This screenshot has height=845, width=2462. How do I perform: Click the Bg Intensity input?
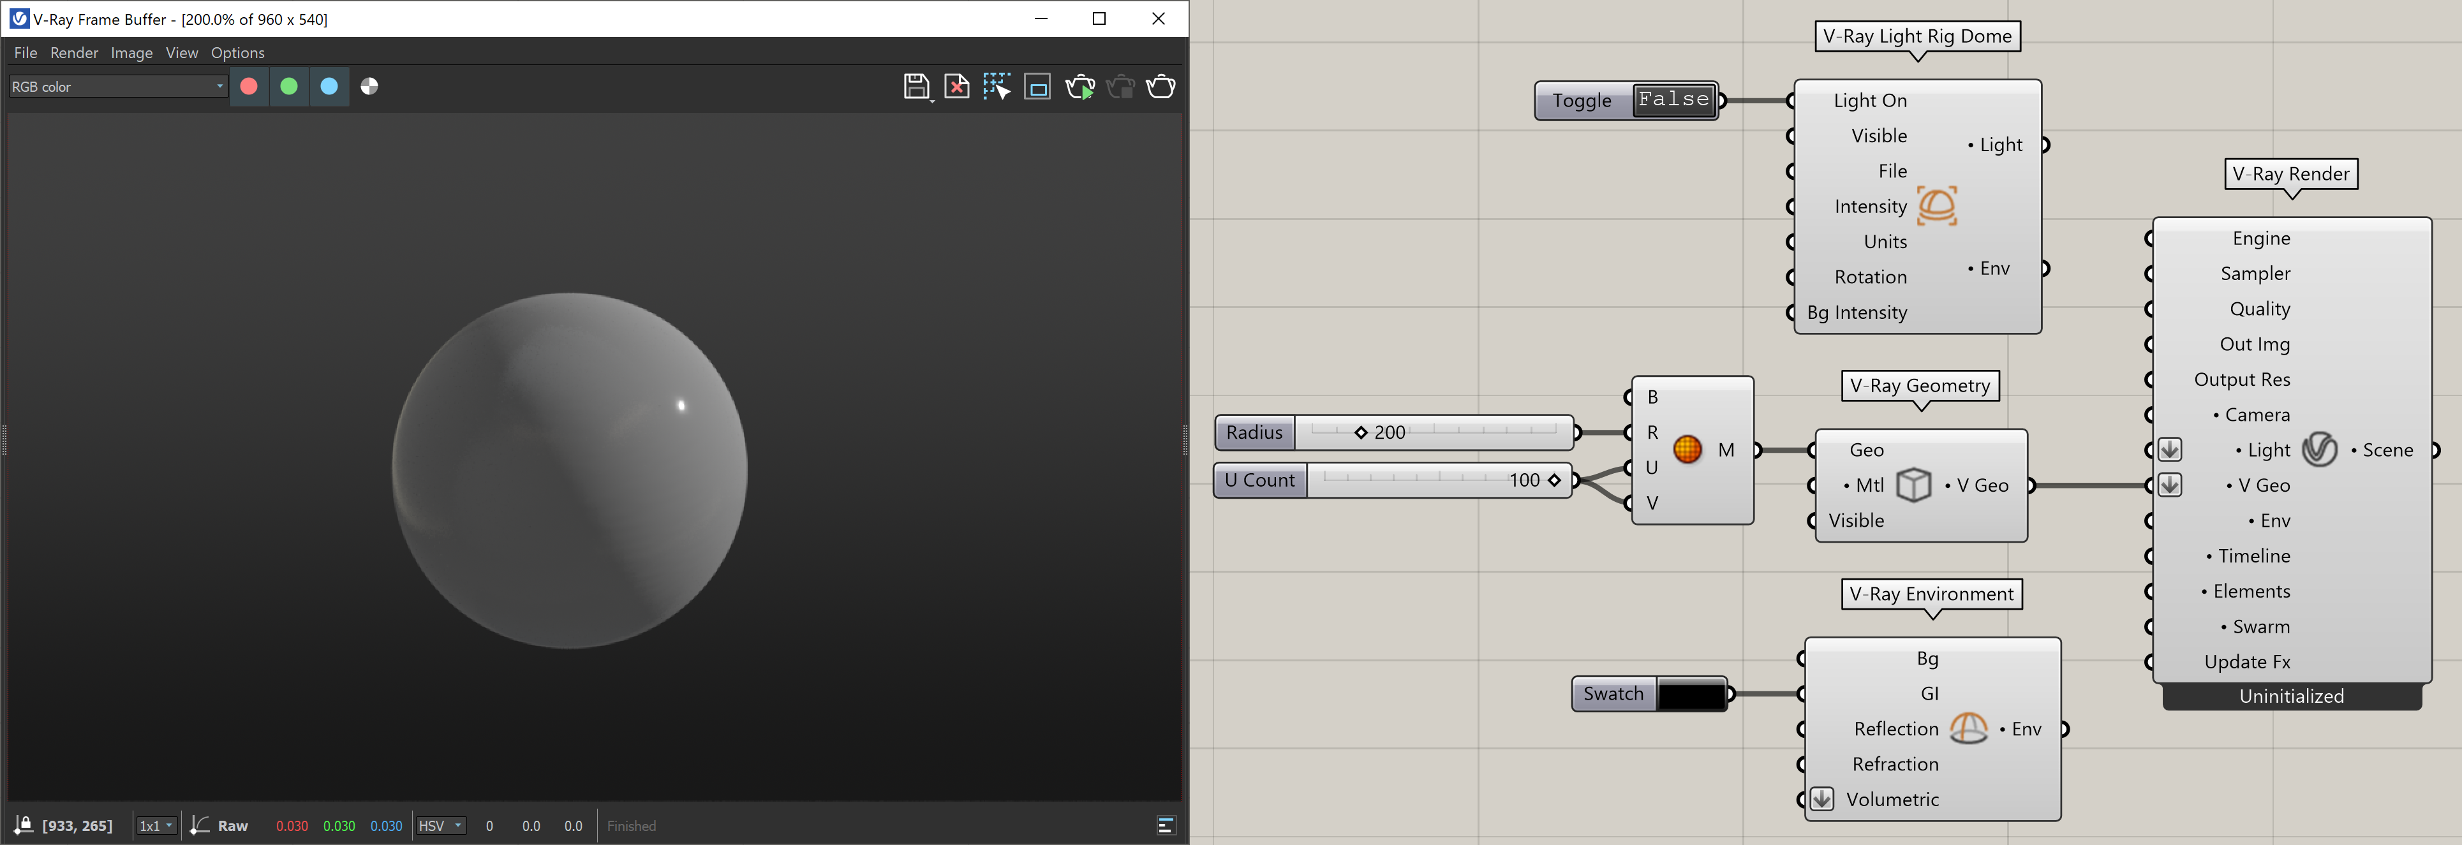tap(1856, 312)
